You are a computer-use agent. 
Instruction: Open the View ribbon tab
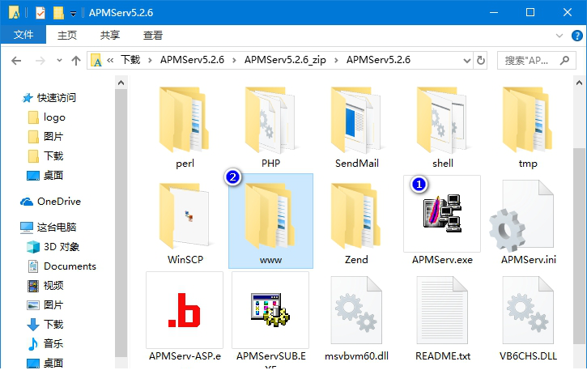pyautogui.click(x=153, y=35)
